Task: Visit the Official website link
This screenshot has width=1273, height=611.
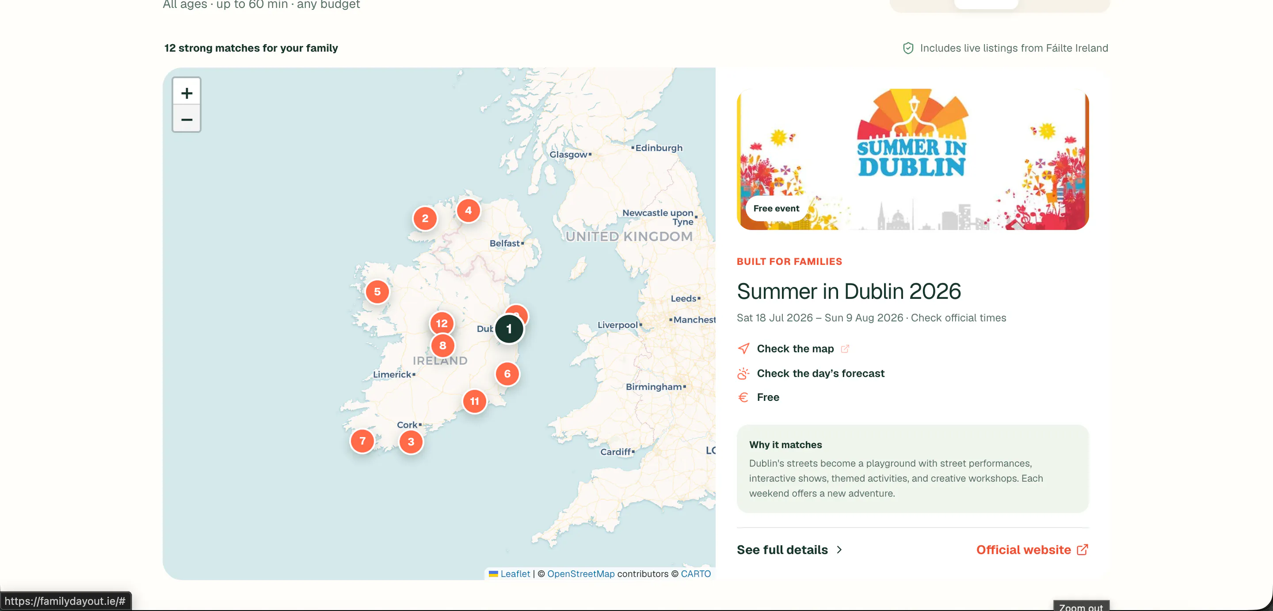Action: pyautogui.click(x=1032, y=550)
